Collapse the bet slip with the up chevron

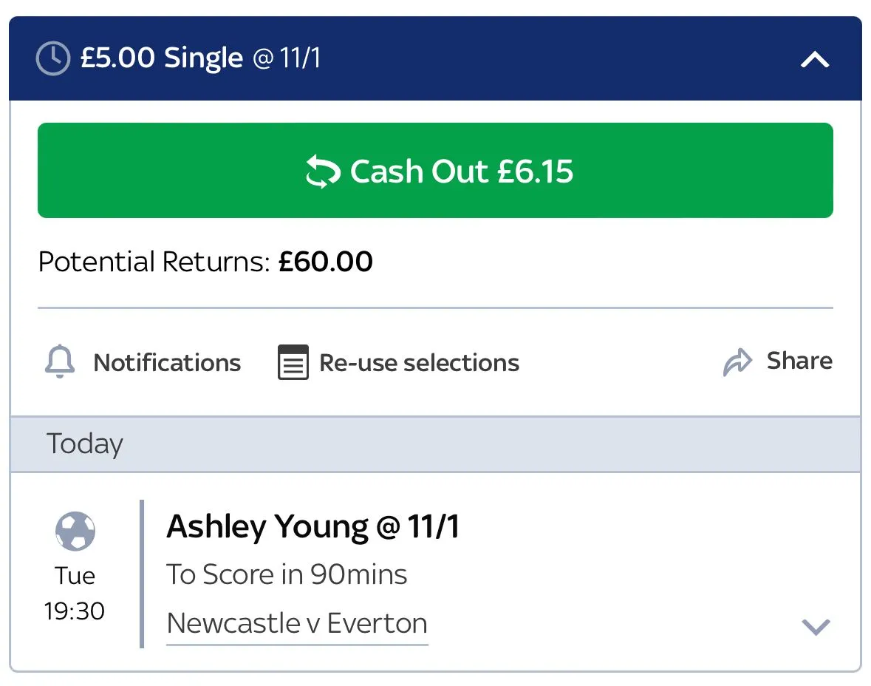point(815,60)
